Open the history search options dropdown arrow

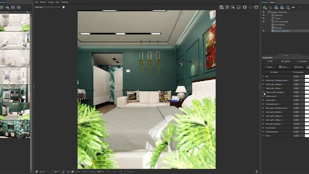tap(30, 12)
